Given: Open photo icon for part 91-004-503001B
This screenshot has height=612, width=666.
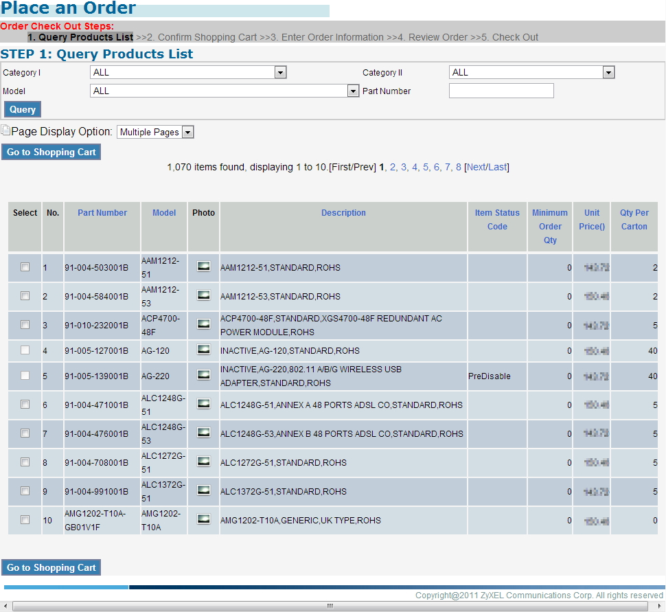Looking at the screenshot, I should (x=203, y=267).
